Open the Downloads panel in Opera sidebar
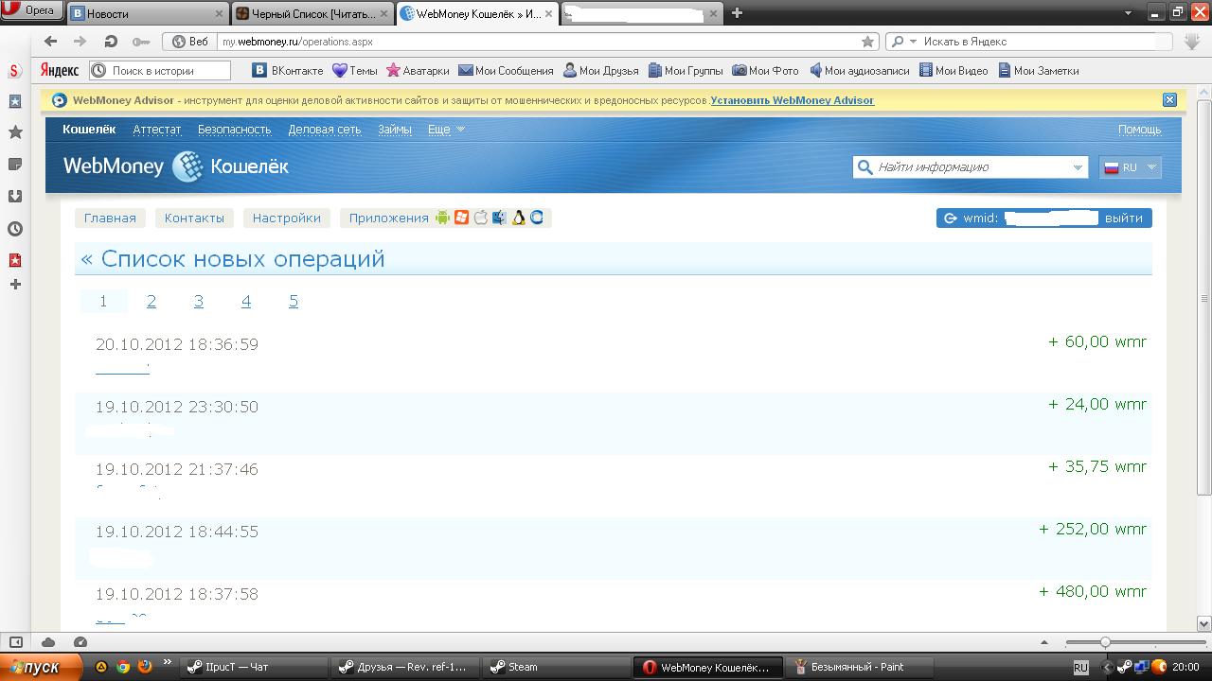 click(x=15, y=196)
